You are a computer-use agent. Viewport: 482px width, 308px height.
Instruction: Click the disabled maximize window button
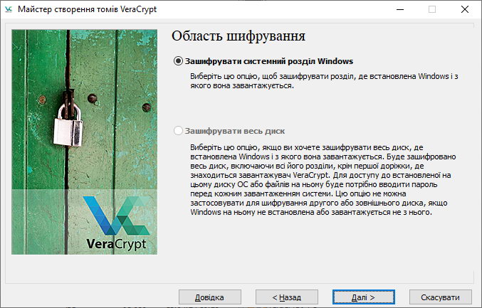432,9
